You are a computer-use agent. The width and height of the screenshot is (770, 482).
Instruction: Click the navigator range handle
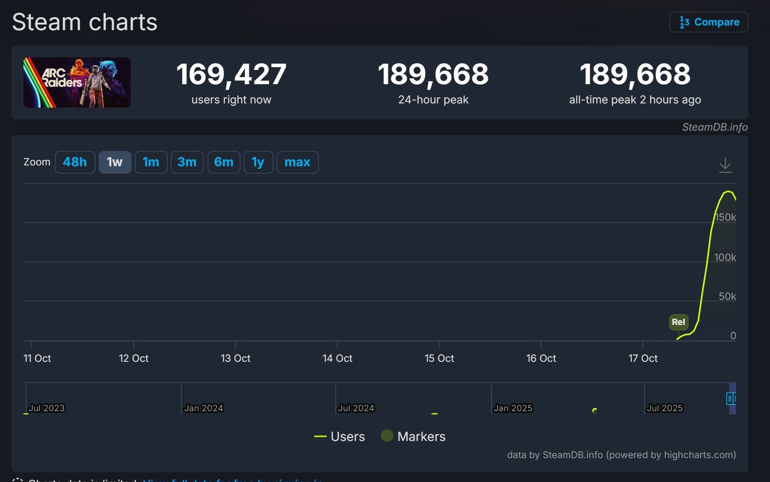point(730,399)
